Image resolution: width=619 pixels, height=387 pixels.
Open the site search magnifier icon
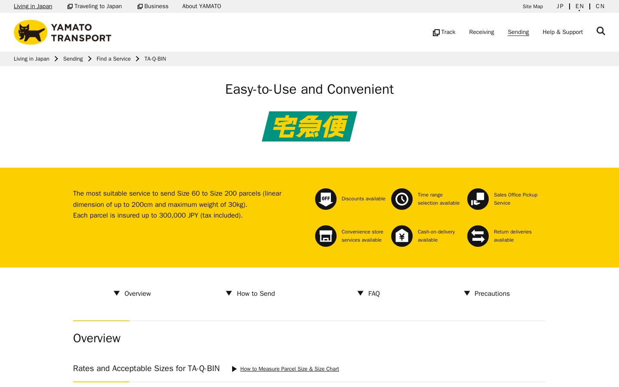point(601,31)
